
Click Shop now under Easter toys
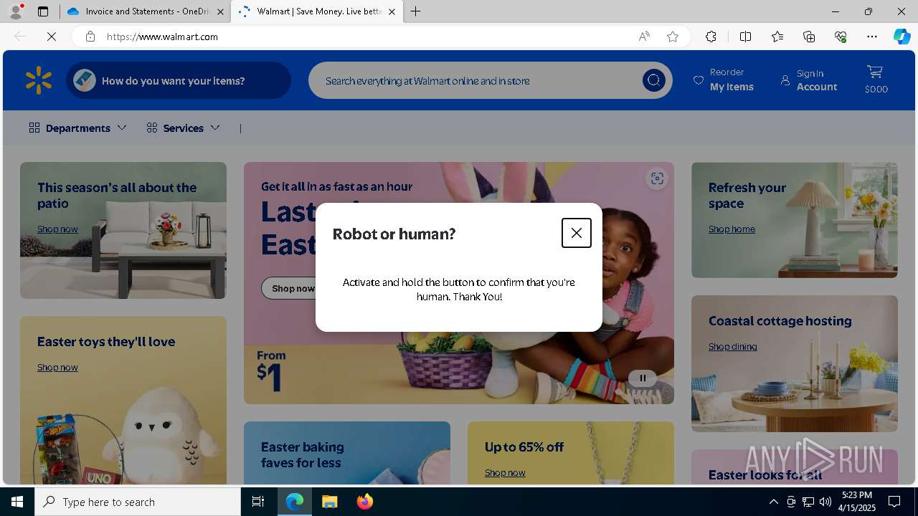[x=57, y=367]
